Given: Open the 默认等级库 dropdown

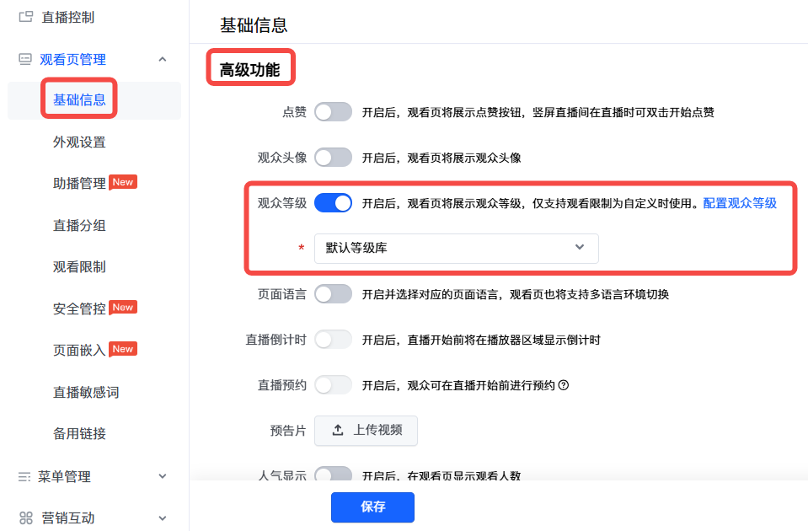Looking at the screenshot, I should point(456,248).
